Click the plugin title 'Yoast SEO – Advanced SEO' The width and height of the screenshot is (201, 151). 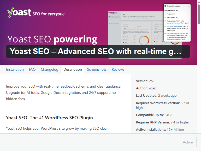[96, 51]
